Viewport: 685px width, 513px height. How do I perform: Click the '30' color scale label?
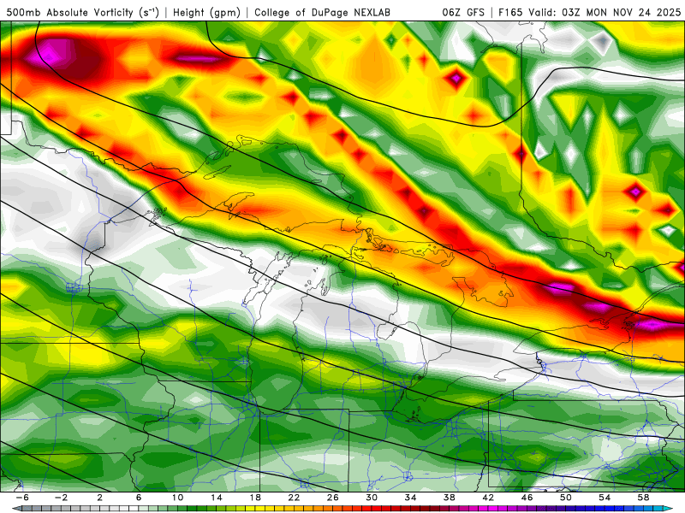(x=372, y=498)
